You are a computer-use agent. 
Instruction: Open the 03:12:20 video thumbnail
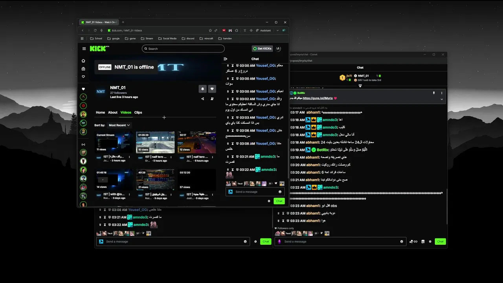pyautogui.click(x=196, y=180)
